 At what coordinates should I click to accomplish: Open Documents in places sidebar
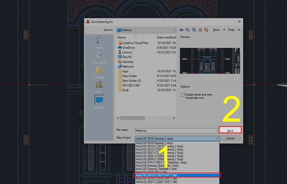tap(99, 58)
